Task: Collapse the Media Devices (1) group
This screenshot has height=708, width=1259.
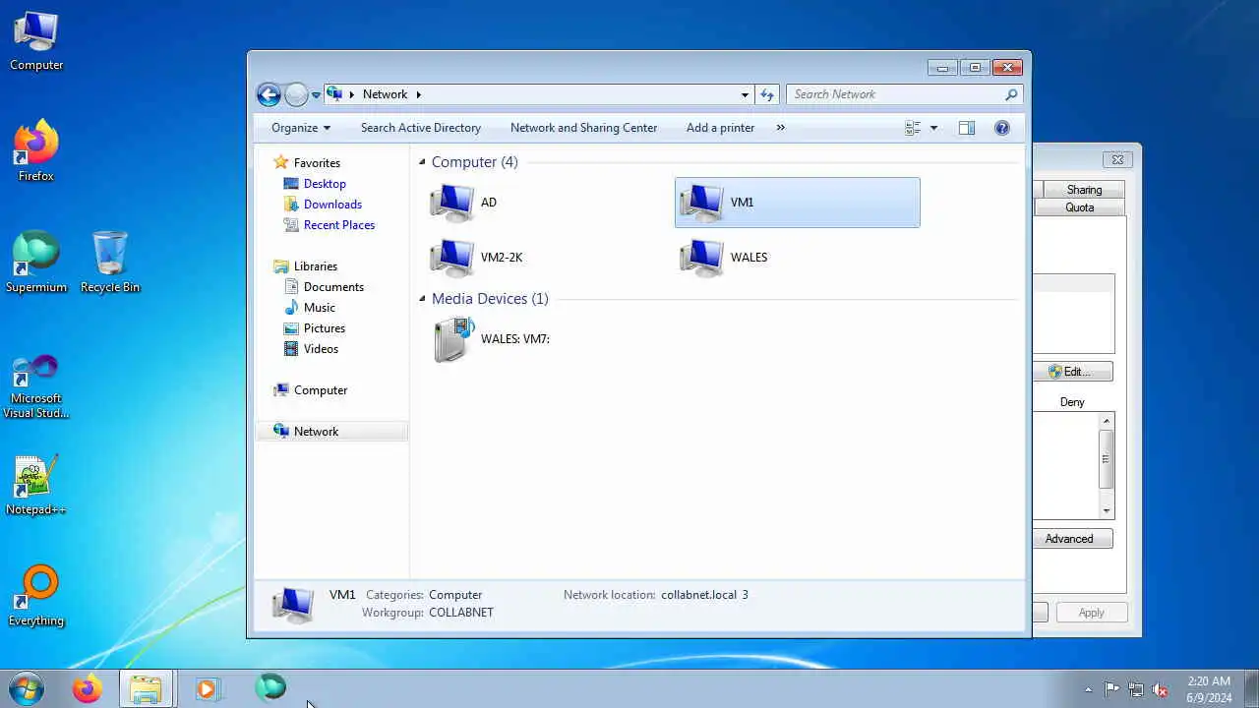Action: (422, 299)
